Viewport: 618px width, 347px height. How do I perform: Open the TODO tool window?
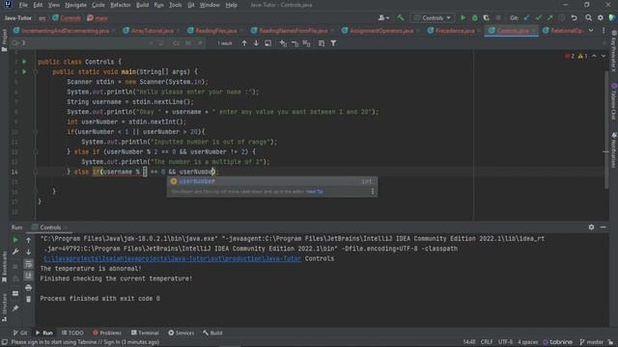[72, 333]
